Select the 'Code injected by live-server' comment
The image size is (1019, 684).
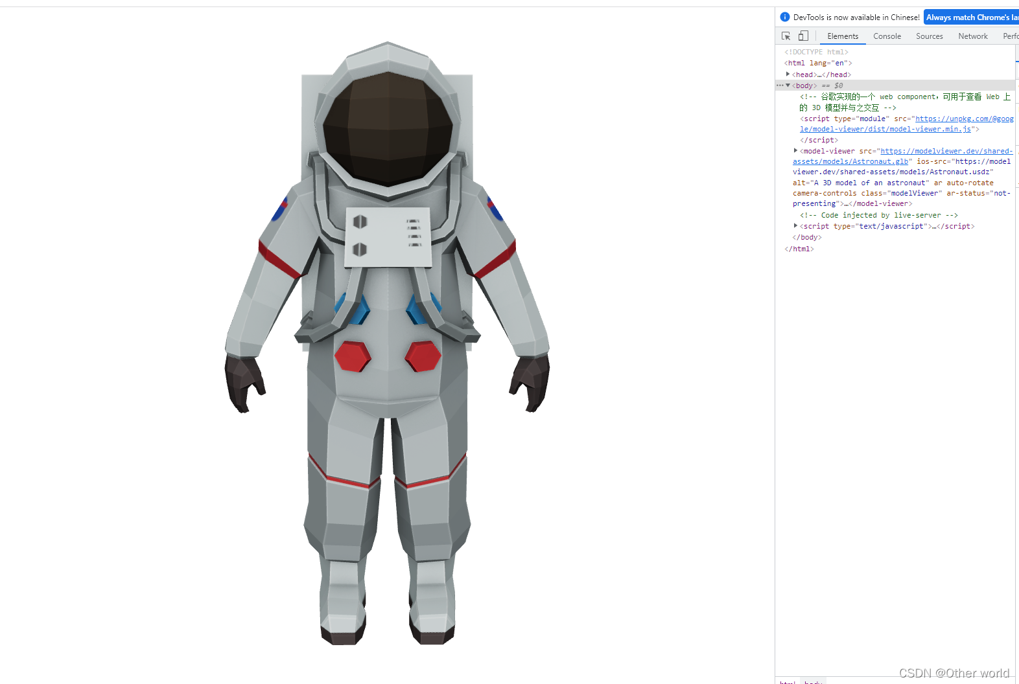(879, 215)
